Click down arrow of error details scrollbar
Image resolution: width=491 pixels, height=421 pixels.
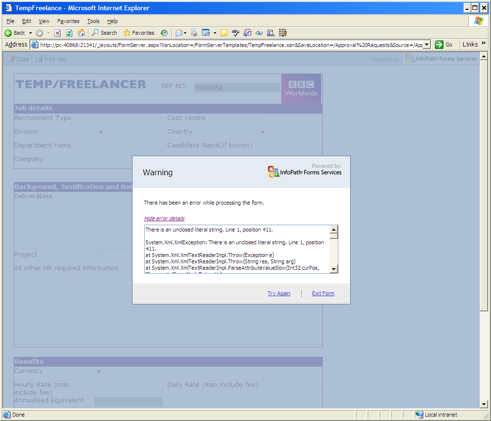[334, 269]
